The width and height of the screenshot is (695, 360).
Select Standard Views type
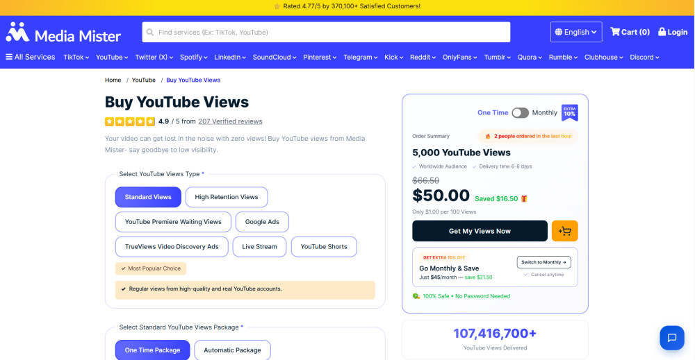148,197
